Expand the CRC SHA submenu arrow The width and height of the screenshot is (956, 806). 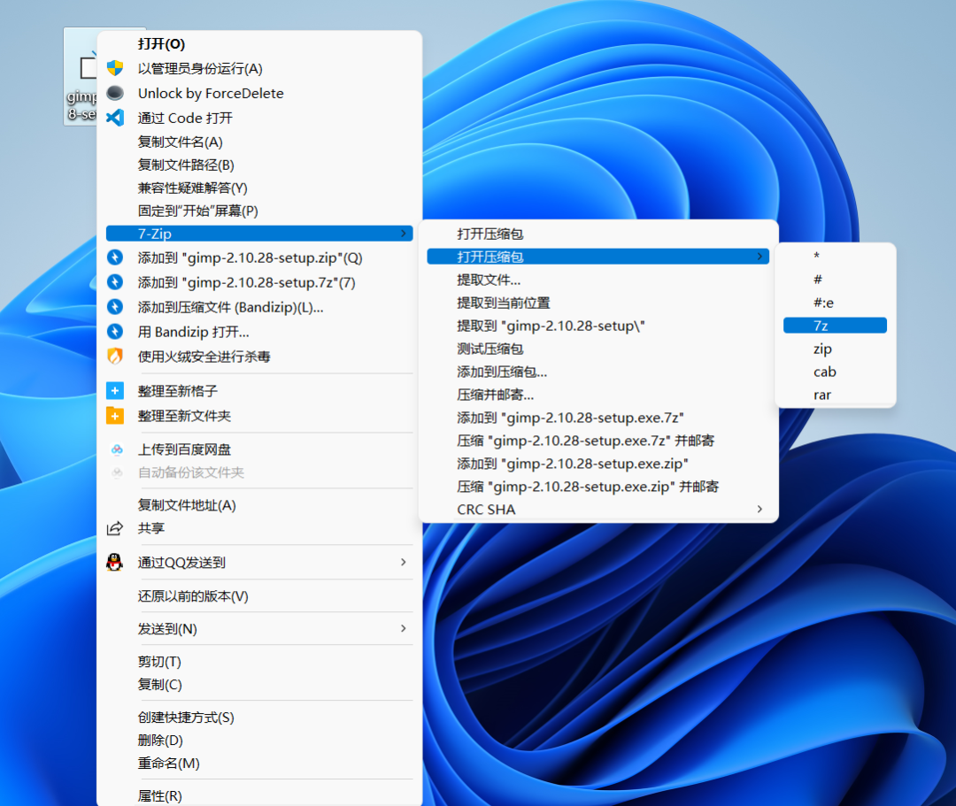tap(759, 510)
